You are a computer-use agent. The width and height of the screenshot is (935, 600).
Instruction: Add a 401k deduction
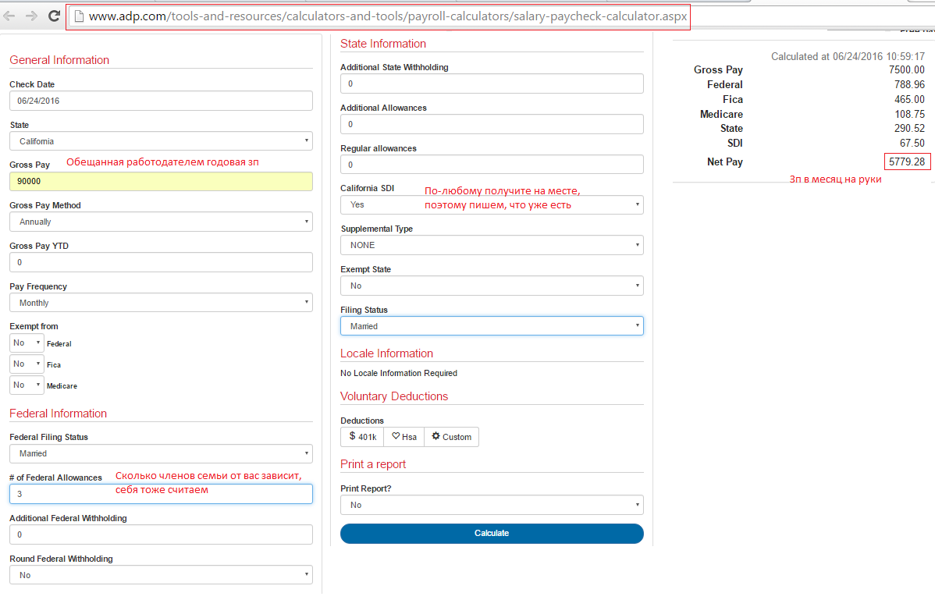[x=361, y=437]
